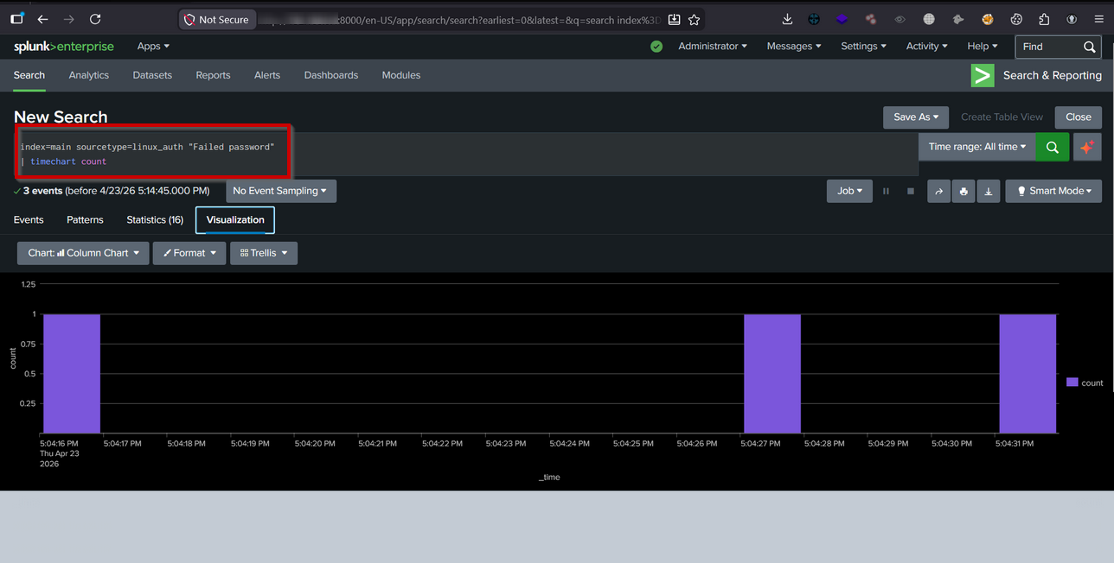Expand the Time range: All time picker
1114x563 pixels.
976,147
